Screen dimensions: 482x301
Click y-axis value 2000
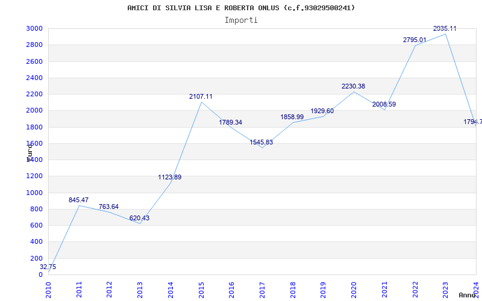34,111
